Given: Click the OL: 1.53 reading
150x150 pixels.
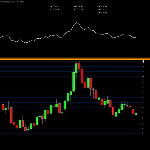Looking at the screenshot, I should point(103,13).
